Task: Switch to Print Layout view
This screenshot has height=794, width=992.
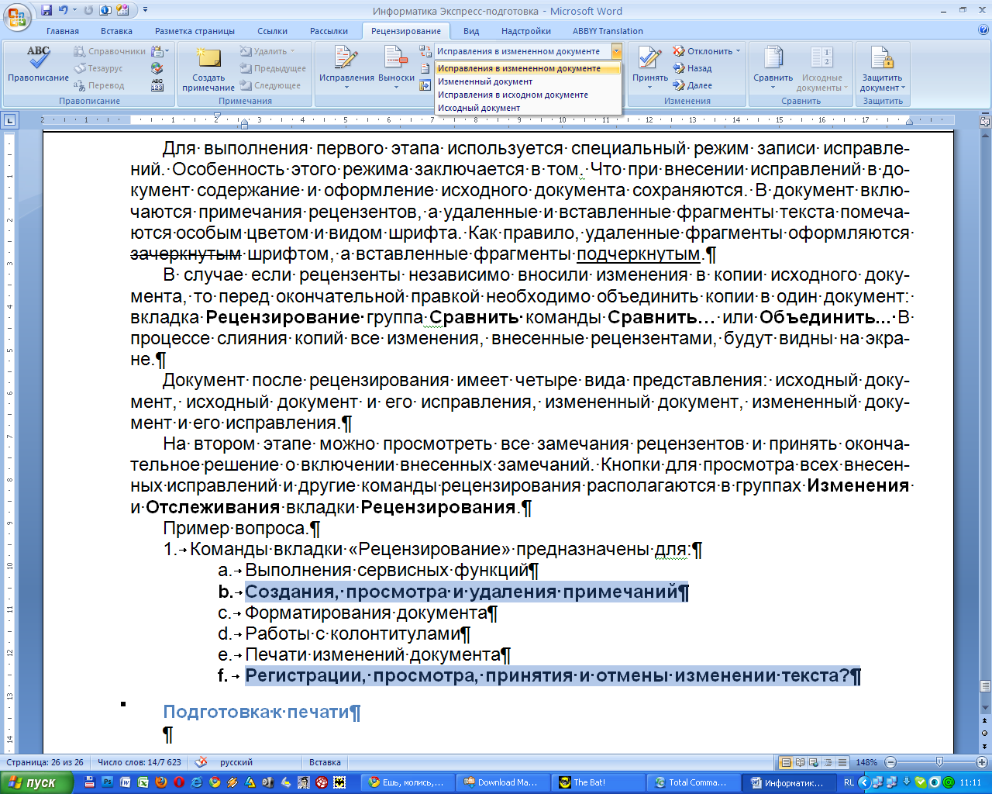Action: pos(786,762)
